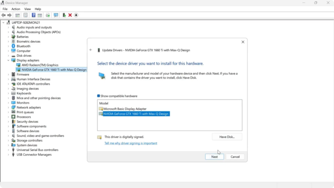Click the Forward arrow toolbar icon

point(9,15)
